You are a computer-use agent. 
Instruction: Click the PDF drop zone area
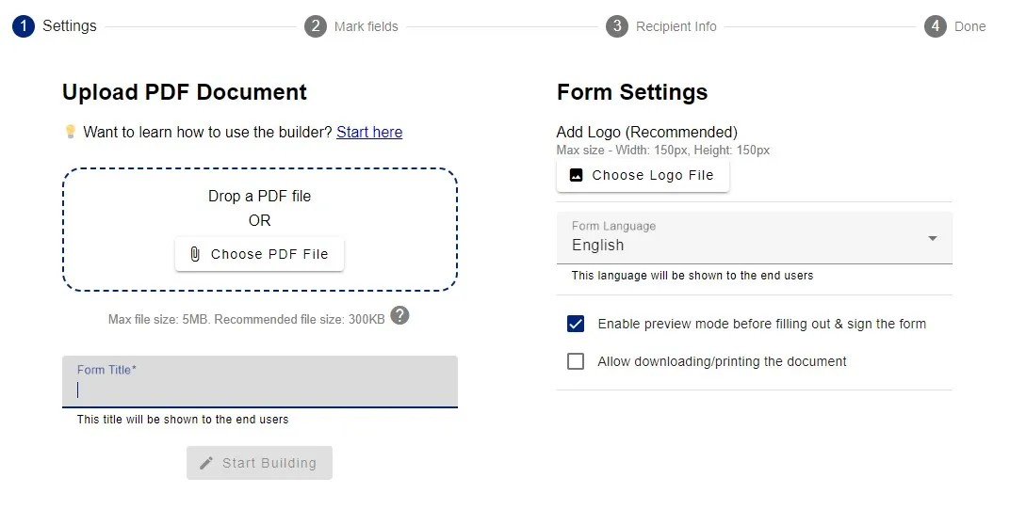click(x=260, y=230)
